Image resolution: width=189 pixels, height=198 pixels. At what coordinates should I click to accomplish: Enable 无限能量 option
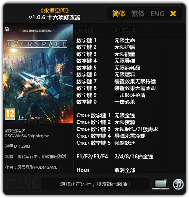[x=125, y=54]
